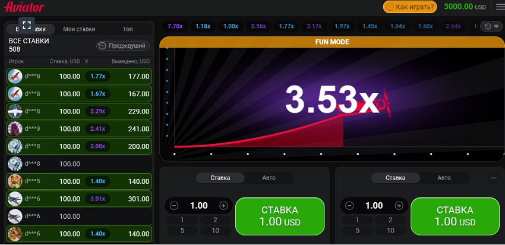Click the 2.64x history multiplier
This screenshot has height=245, width=505.
click(453, 26)
